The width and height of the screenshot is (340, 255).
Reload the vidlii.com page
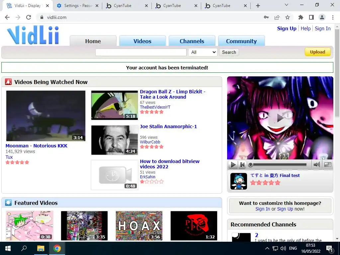coord(29,17)
